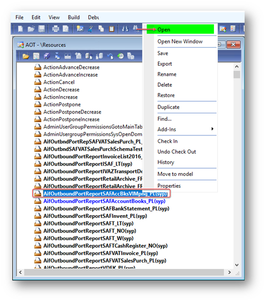Screen dimensions: 266x302
Task: Click the Save floppy disk icon
Action: [x=41, y=29]
